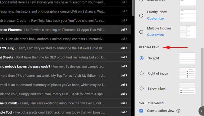Click Customize link under Multiple Inboxes
Viewport: 204px width, 116px height.
pyautogui.click(x=155, y=35)
